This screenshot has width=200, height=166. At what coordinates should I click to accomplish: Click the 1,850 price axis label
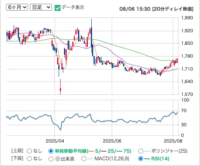[x=187, y=43]
